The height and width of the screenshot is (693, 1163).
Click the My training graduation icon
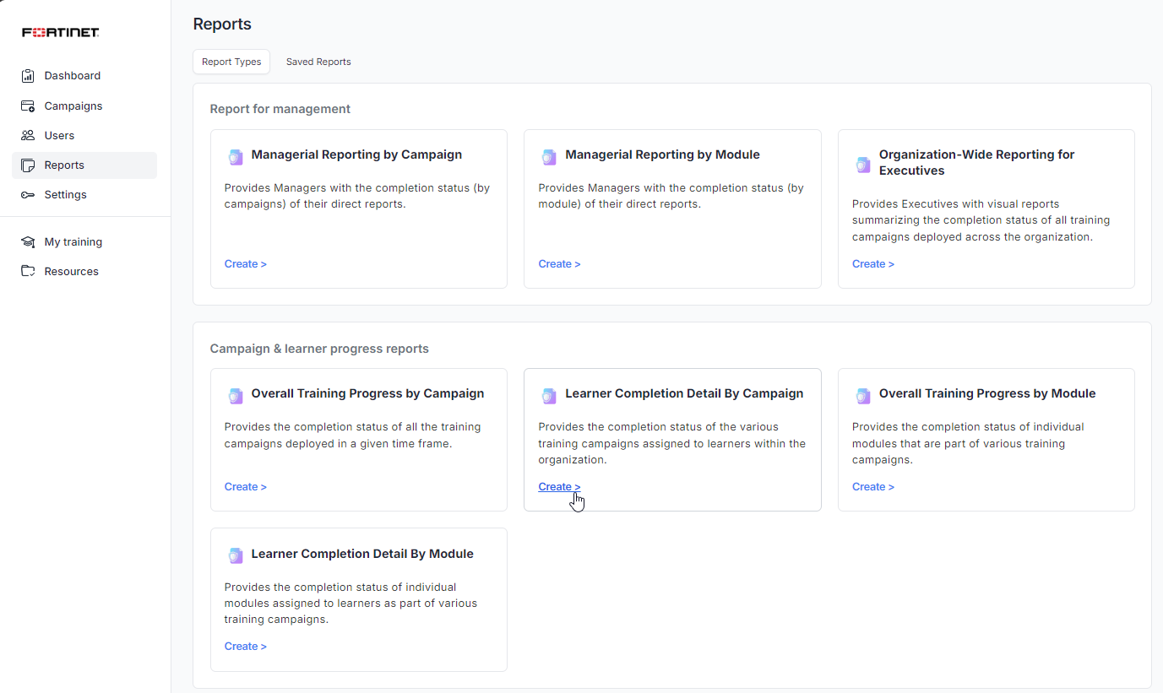28,241
